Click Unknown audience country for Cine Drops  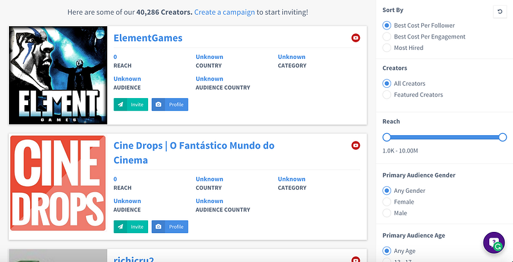point(210,201)
